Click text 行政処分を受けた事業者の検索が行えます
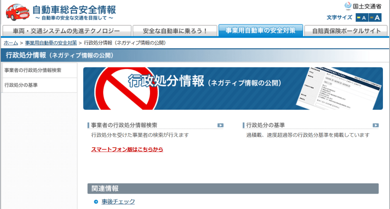Screen dimensions: 390x209 (140, 135)
